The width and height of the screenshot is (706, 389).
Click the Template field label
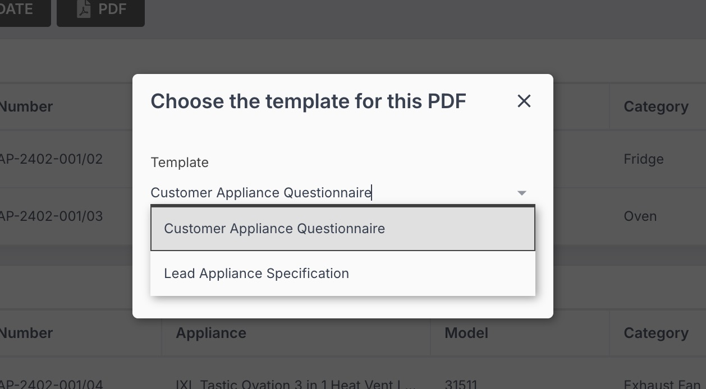(180, 163)
